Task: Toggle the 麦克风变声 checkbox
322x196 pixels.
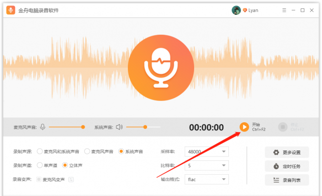Action: (39, 180)
